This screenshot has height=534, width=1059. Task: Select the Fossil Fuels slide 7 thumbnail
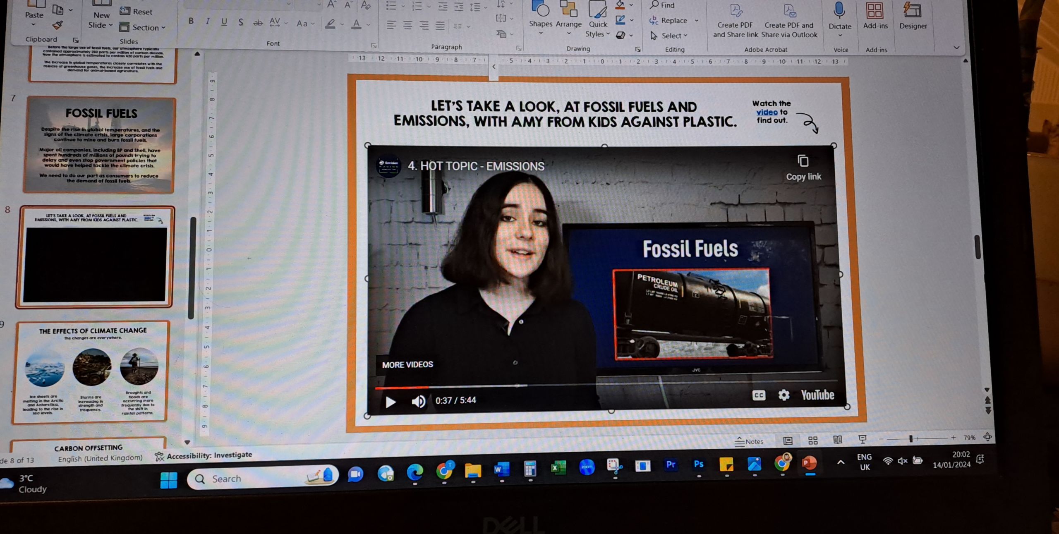(x=99, y=146)
